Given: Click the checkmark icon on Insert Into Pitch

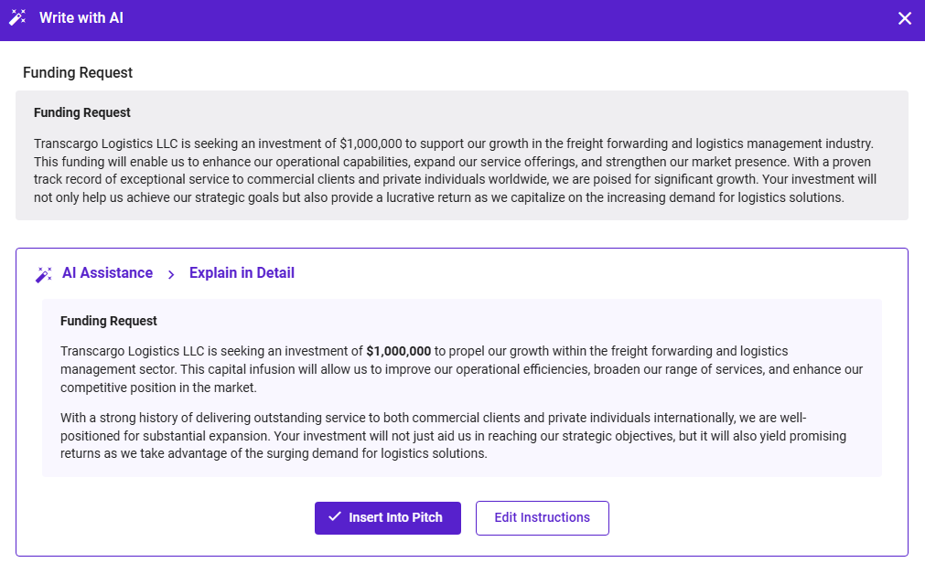Looking at the screenshot, I should 335,516.
